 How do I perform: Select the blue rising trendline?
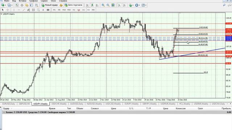click(x=192, y=54)
